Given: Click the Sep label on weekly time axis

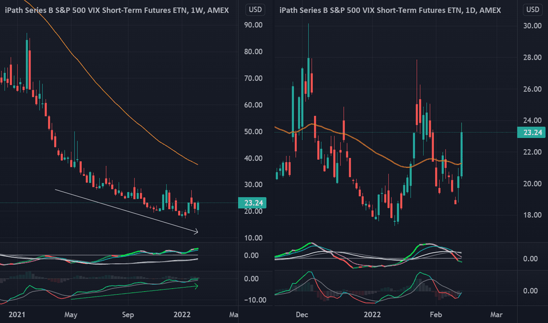Looking at the screenshot, I should click(x=128, y=315).
